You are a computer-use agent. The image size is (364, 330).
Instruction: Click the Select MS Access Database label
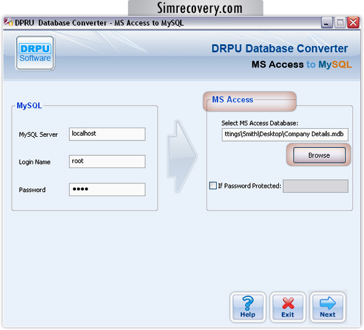coord(260,123)
